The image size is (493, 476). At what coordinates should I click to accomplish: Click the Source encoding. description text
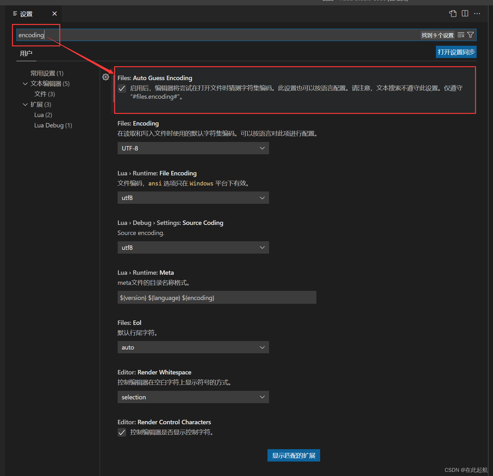(141, 233)
